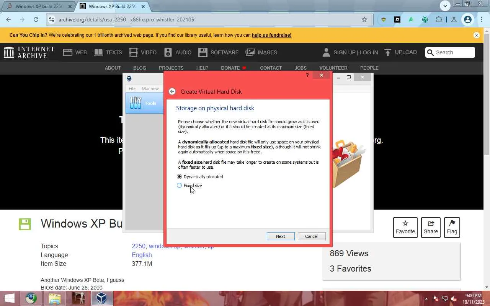The width and height of the screenshot is (490, 306).
Task: Click the 2250 topic link
Action: (139, 246)
